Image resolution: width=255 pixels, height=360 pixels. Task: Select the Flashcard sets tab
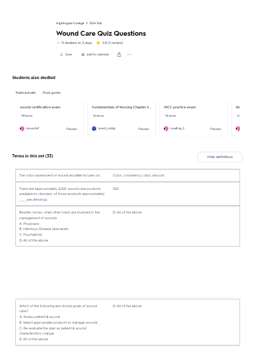[25, 92]
